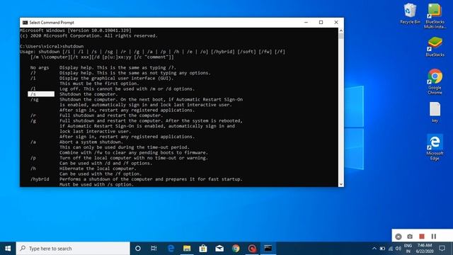Viewport: 453px width, 255px height.
Task: Click 'Turn off the local computer' line
Action: click(x=134, y=158)
